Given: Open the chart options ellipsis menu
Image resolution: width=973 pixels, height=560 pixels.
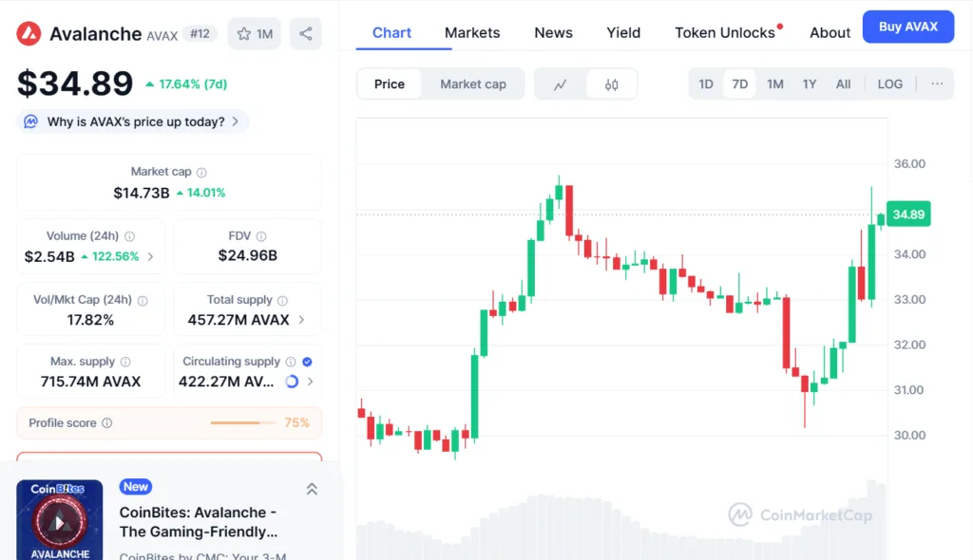Looking at the screenshot, I should 937,84.
